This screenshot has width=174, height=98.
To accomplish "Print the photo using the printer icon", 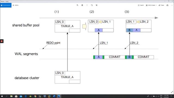I will pos(167,5).
